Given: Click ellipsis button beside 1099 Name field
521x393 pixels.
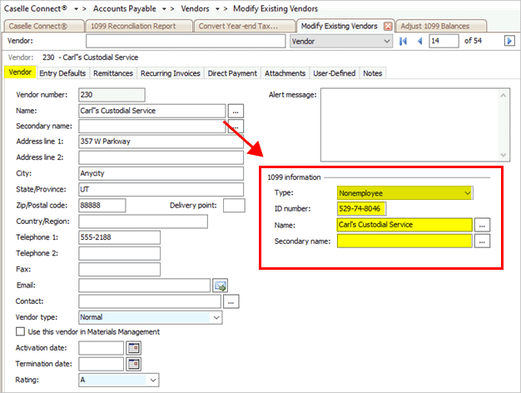Looking at the screenshot, I should point(482,225).
